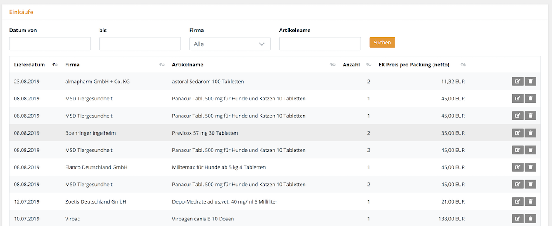552x226 pixels.
Task: Edit the Zoetis Deutschland Depo-Medrate entry
Action: click(517, 201)
